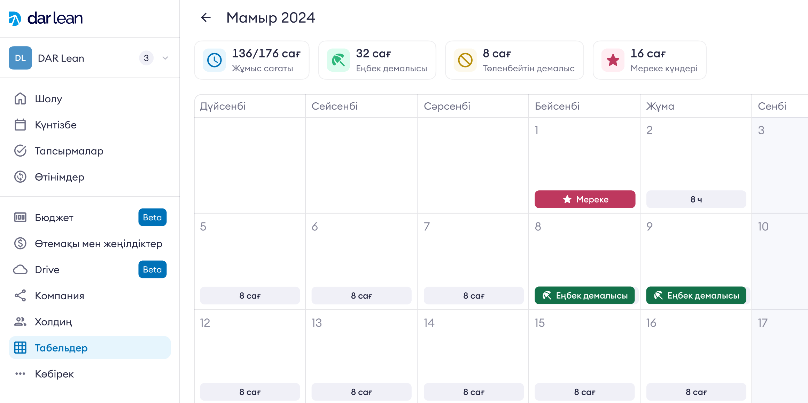Select the 8 сағ entry on May 5
808x403 pixels.
pyautogui.click(x=250, y=295)
